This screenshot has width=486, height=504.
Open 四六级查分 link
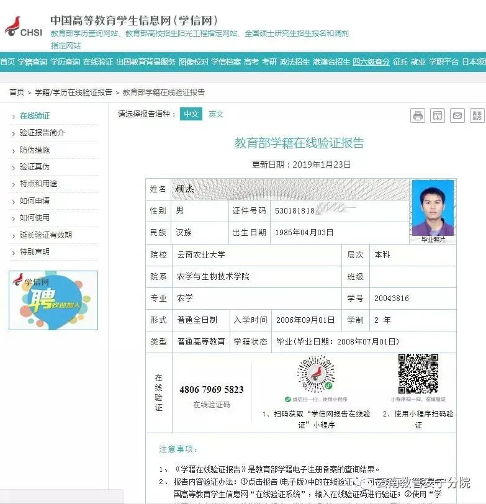tap(371, 61)
